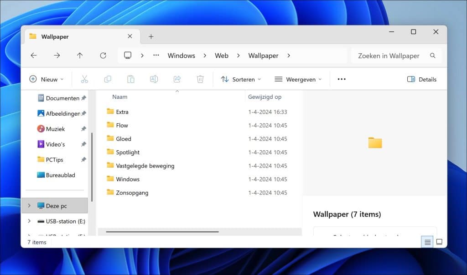Click Windows in the breadcrumb path

pos(181,55)
